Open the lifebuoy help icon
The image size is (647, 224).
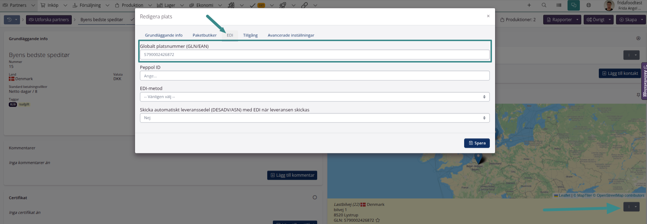589,5
